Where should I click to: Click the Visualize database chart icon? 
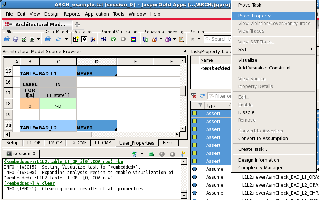tap(93, 39)
